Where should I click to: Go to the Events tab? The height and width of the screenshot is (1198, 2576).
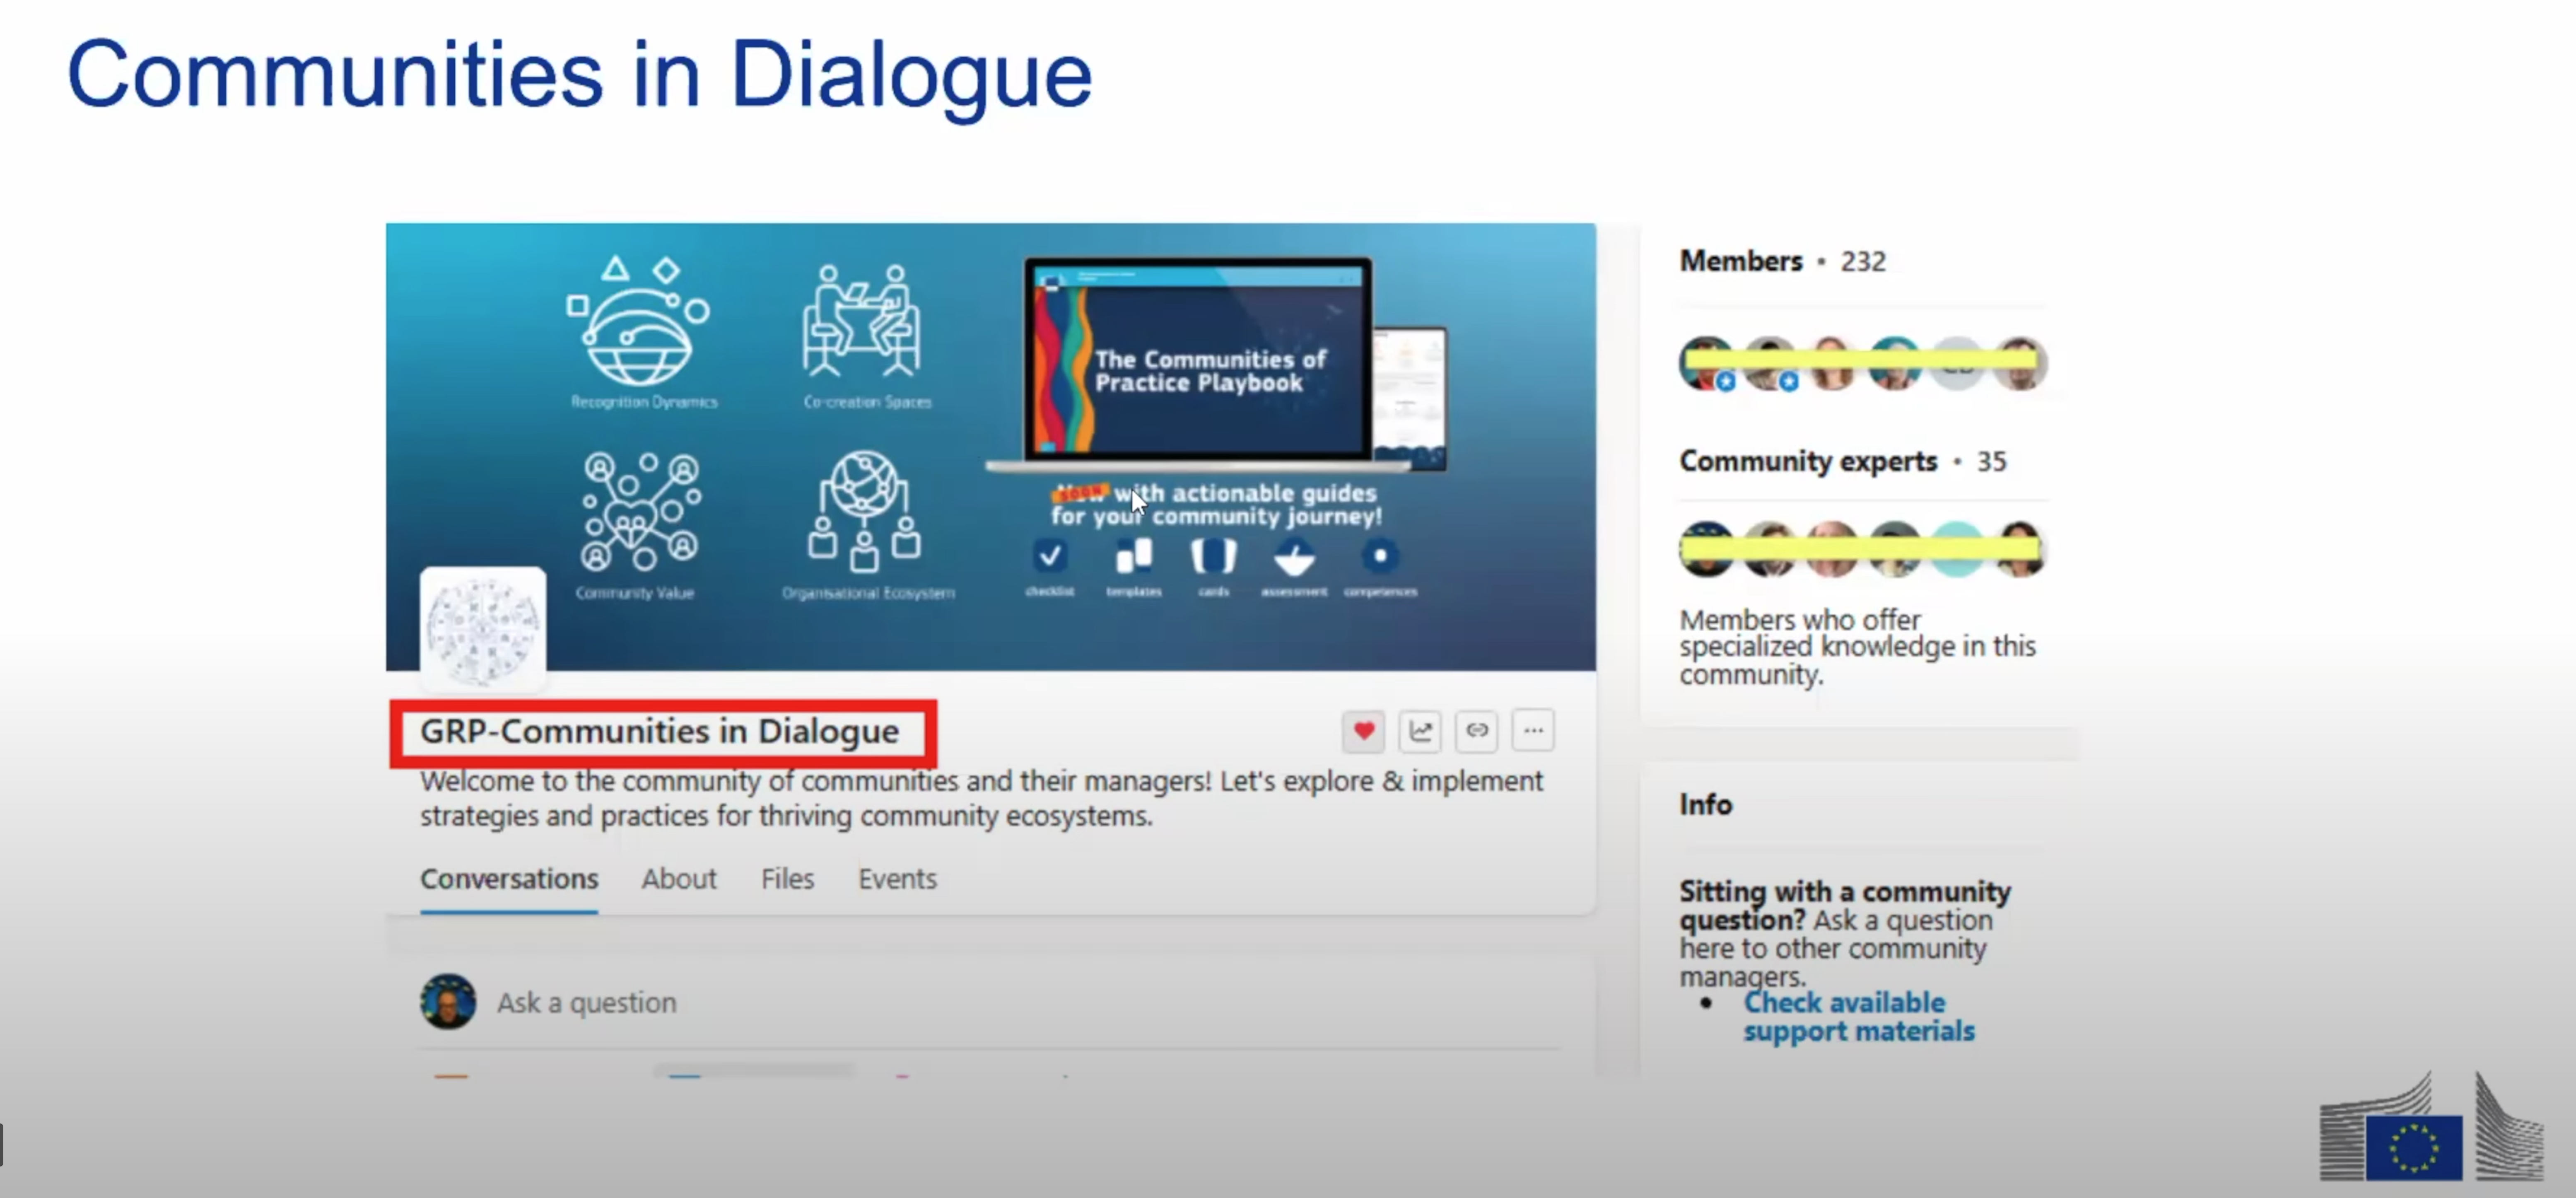click(897, 878)
